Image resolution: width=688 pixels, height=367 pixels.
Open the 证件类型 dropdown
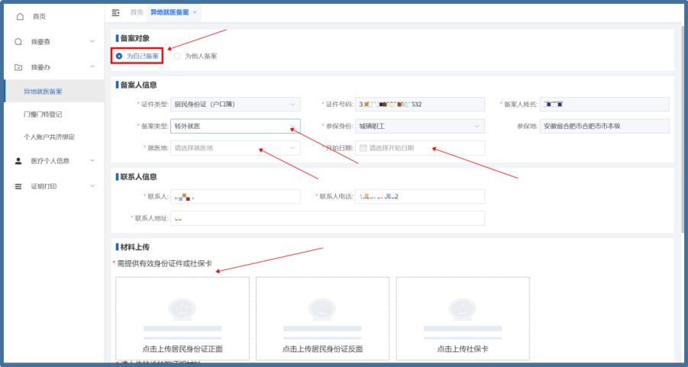pyautogui.click(x=234, y=105)
